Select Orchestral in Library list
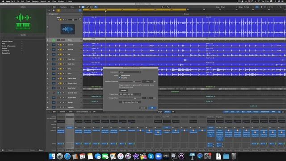 point(5,51)
